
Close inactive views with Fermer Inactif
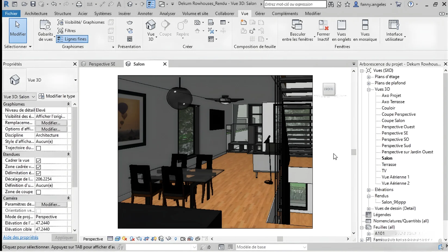(x=323, y=30)
